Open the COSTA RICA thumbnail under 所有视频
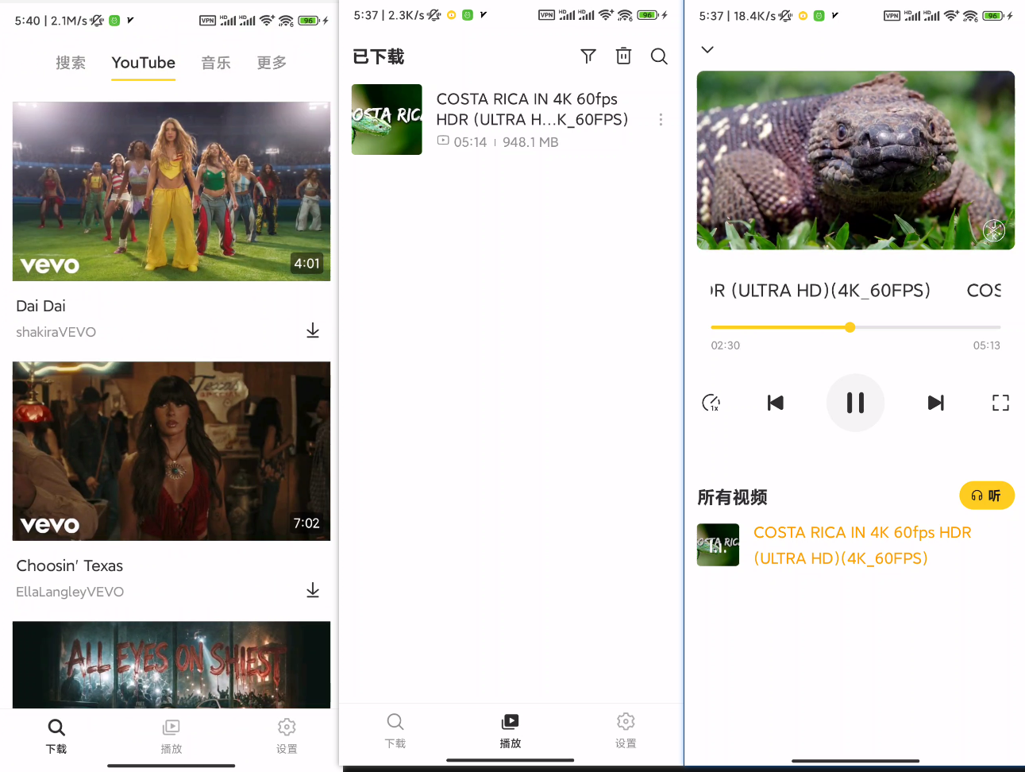Screen dimensions: 1025x772 [x=718, y=545]
